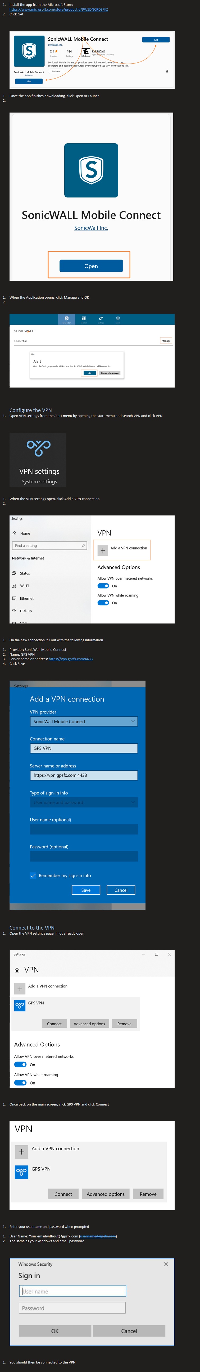
Task: Click Advanced options in the VPN panel without title bar
Action: pyautogui.click(x=106, y=1194)
